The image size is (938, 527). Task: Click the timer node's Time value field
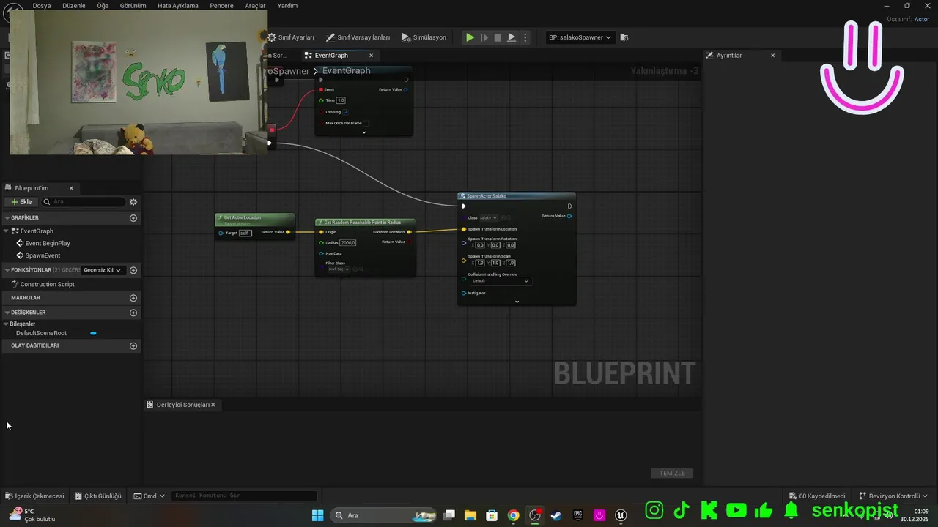(341, 100)
